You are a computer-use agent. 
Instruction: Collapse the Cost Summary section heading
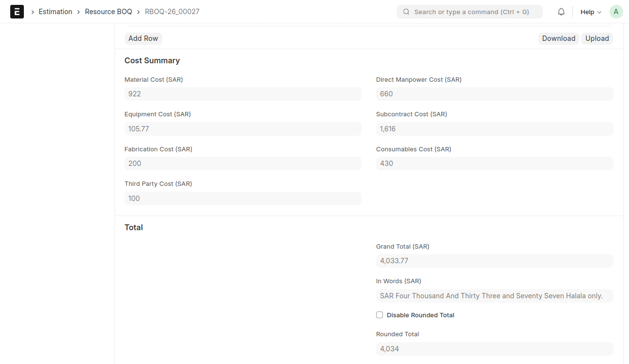coord(152,60)
